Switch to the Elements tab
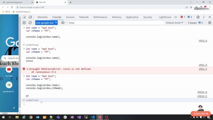213x120 pixels. coord(43,17)
